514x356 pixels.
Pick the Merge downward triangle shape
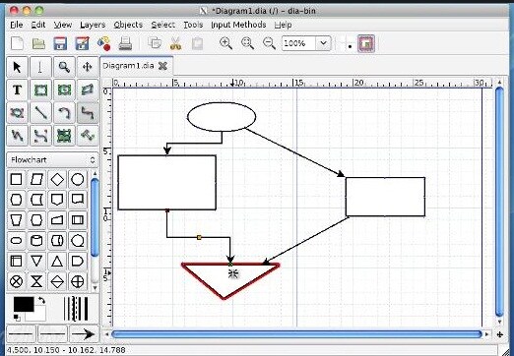point(36,261)
